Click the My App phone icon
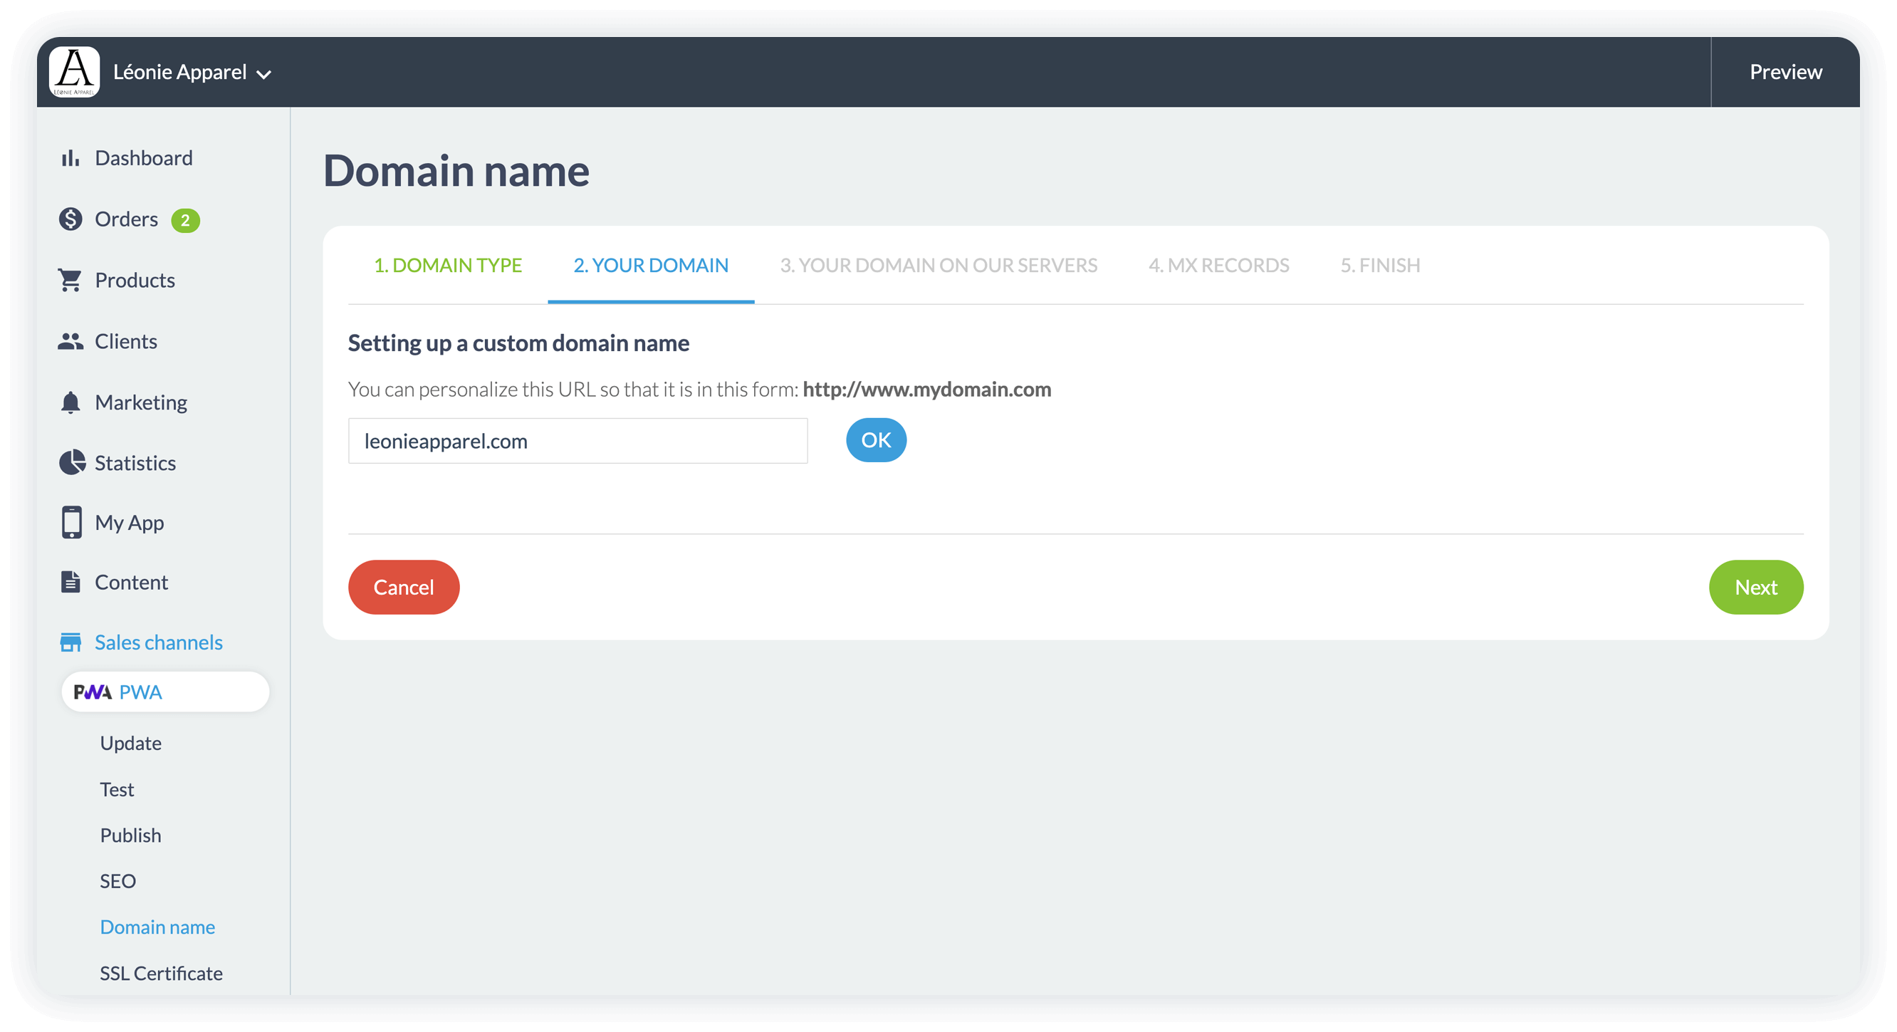1897x1032 pixels. tap(70, 522)
